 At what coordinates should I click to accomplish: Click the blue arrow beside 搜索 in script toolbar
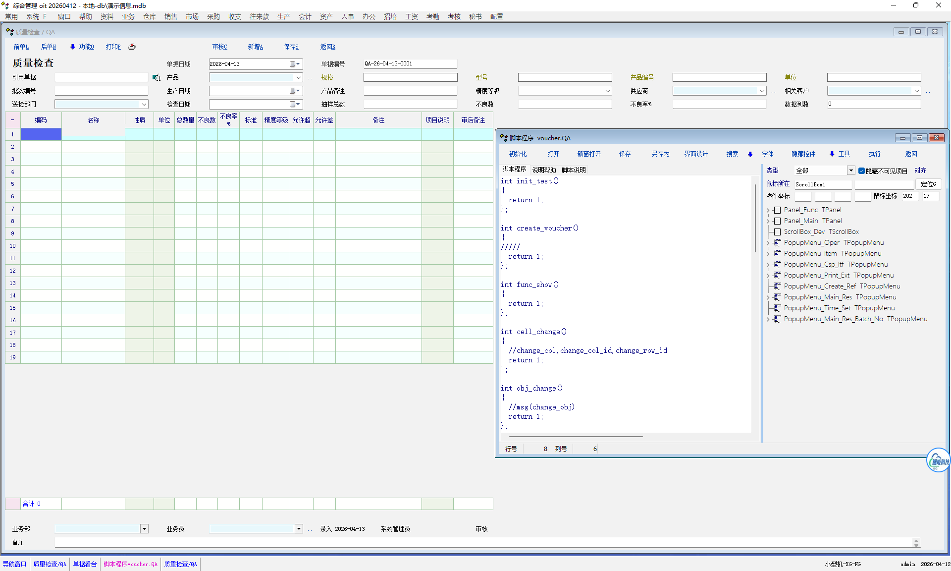pos(750,154)
